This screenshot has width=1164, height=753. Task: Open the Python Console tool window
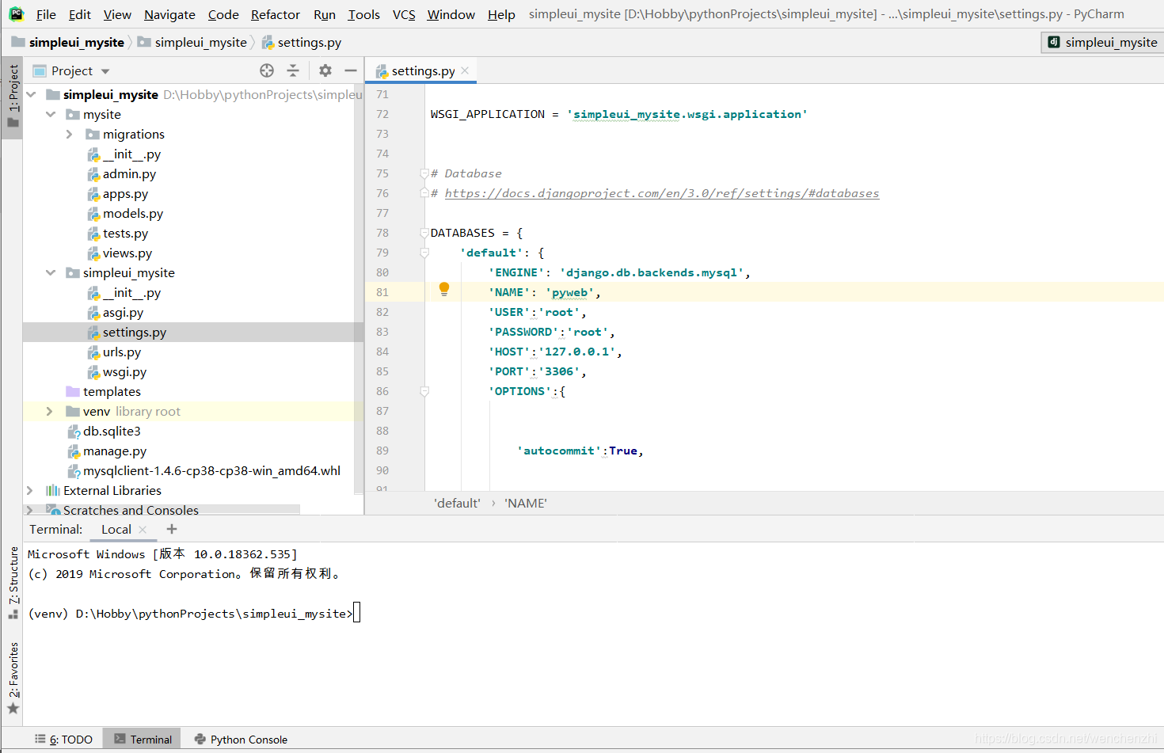pyautogui.click(x=241, y=739)
